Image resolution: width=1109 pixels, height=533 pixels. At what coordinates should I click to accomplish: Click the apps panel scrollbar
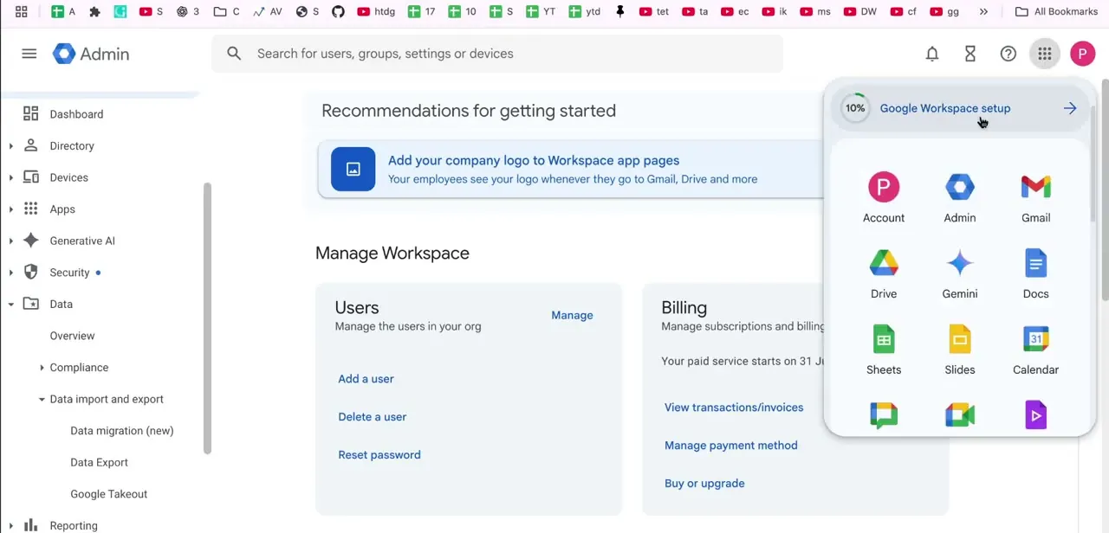1092,164
